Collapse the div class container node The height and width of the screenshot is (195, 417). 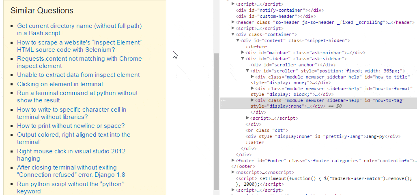click(233, 34)
